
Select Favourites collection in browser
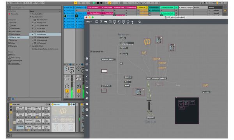[15, 14]
